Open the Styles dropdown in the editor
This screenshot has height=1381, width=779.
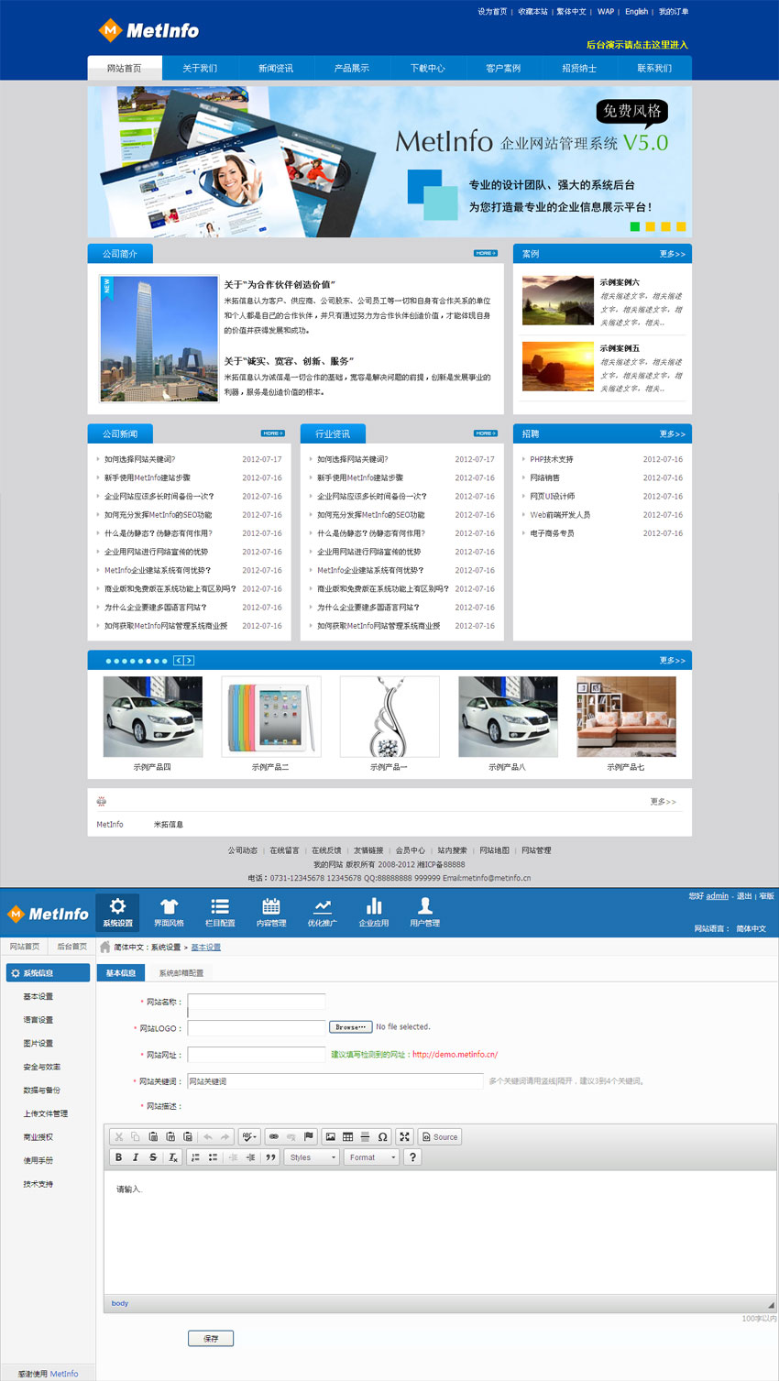point(312,1157)
